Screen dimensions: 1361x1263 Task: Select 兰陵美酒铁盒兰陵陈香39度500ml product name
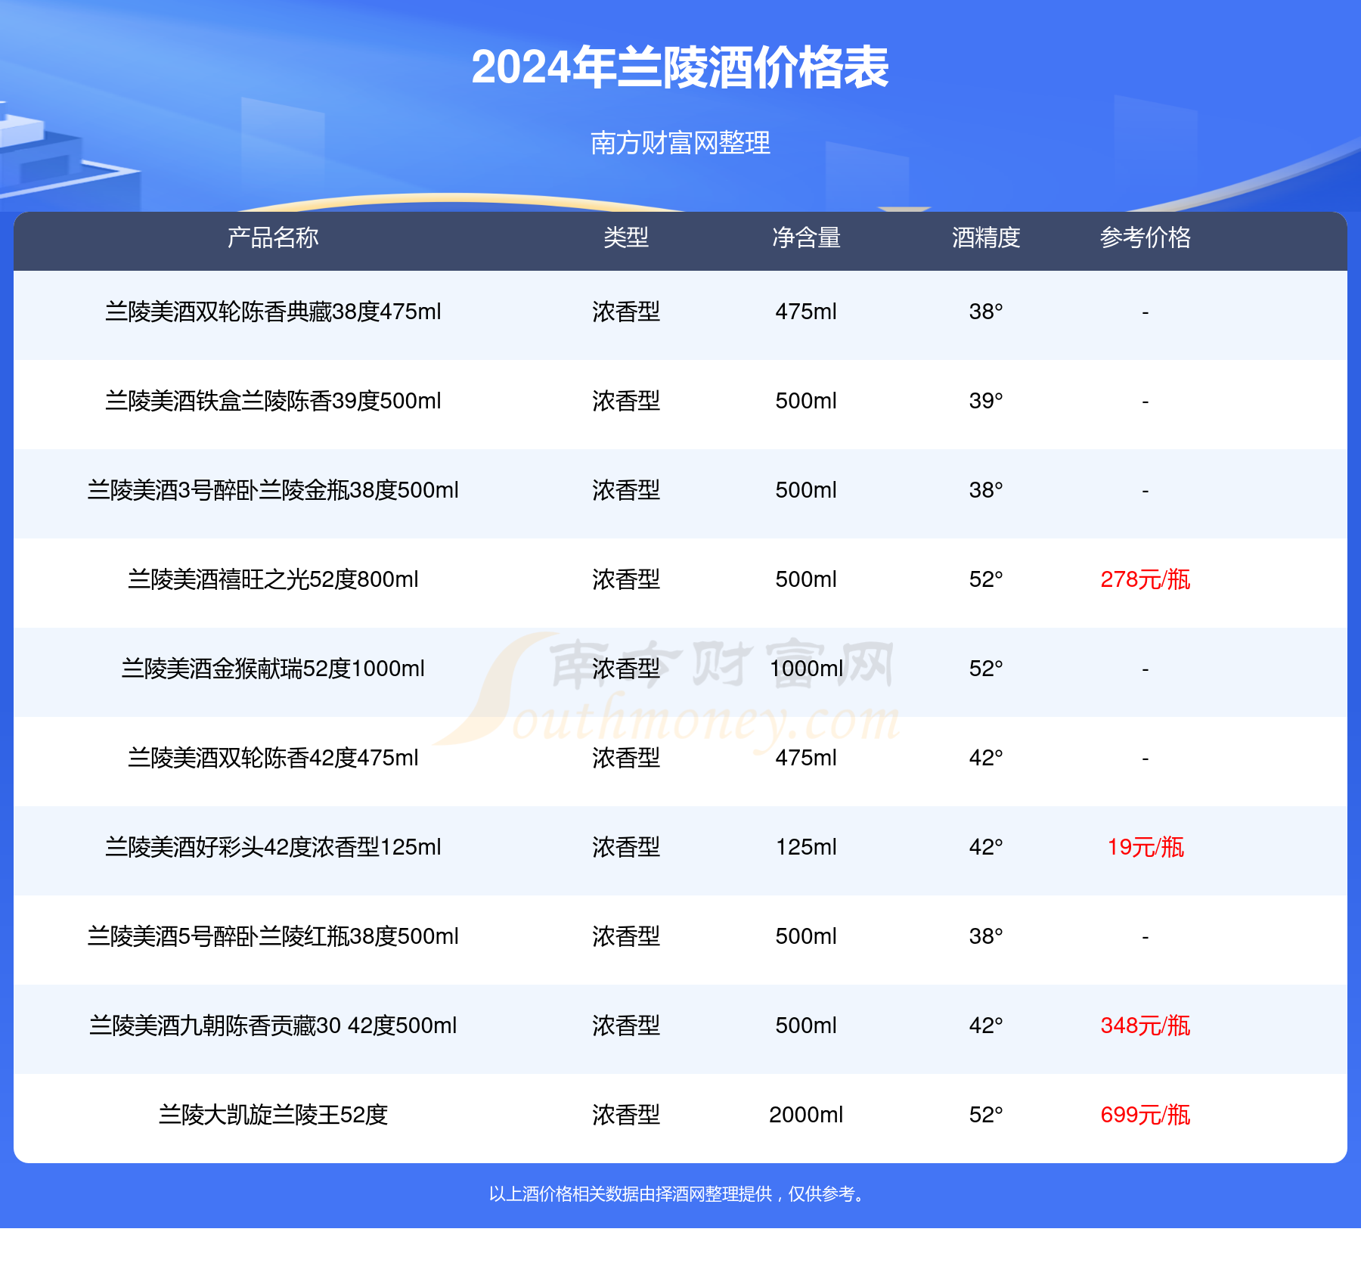[273, 401]
